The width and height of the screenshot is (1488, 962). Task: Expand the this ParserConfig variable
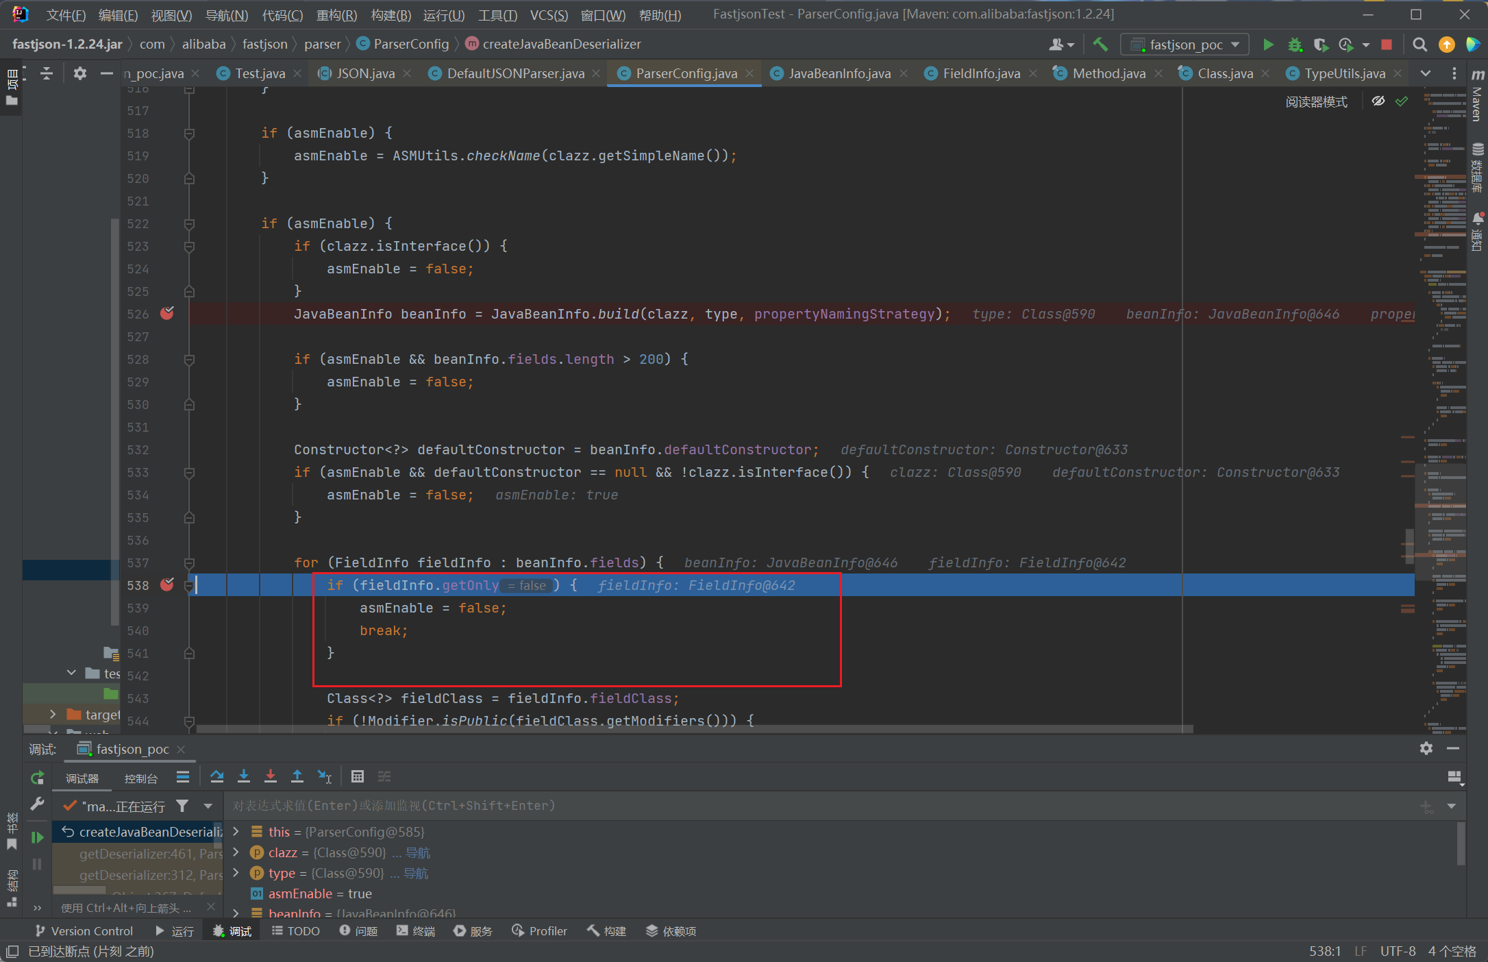point(236,831)
